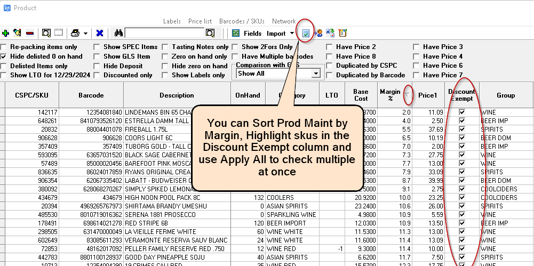Select SERENA 1881 PROSECCO description cell
534x266 pixels.
tap(177, 215)
